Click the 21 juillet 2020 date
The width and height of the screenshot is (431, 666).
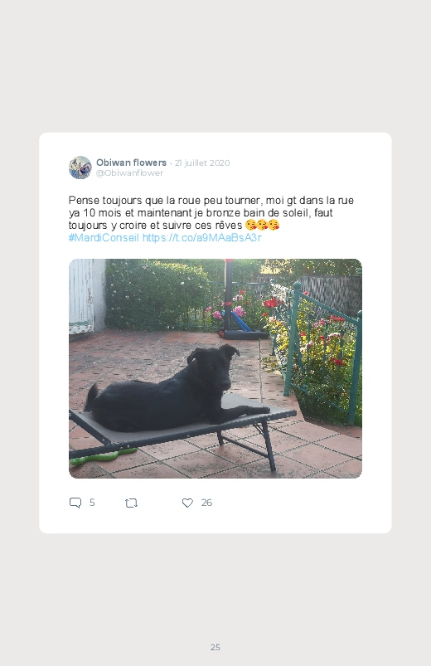202,163
